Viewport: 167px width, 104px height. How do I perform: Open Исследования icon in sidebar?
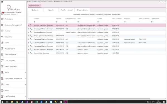[2, 49]
